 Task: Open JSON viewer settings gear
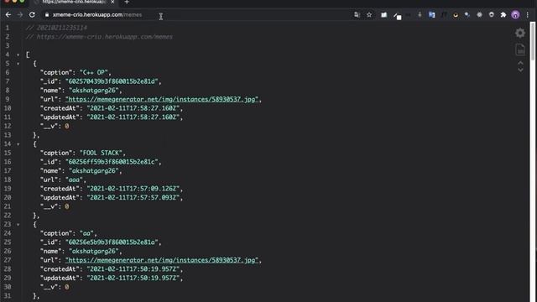point(520,33)
